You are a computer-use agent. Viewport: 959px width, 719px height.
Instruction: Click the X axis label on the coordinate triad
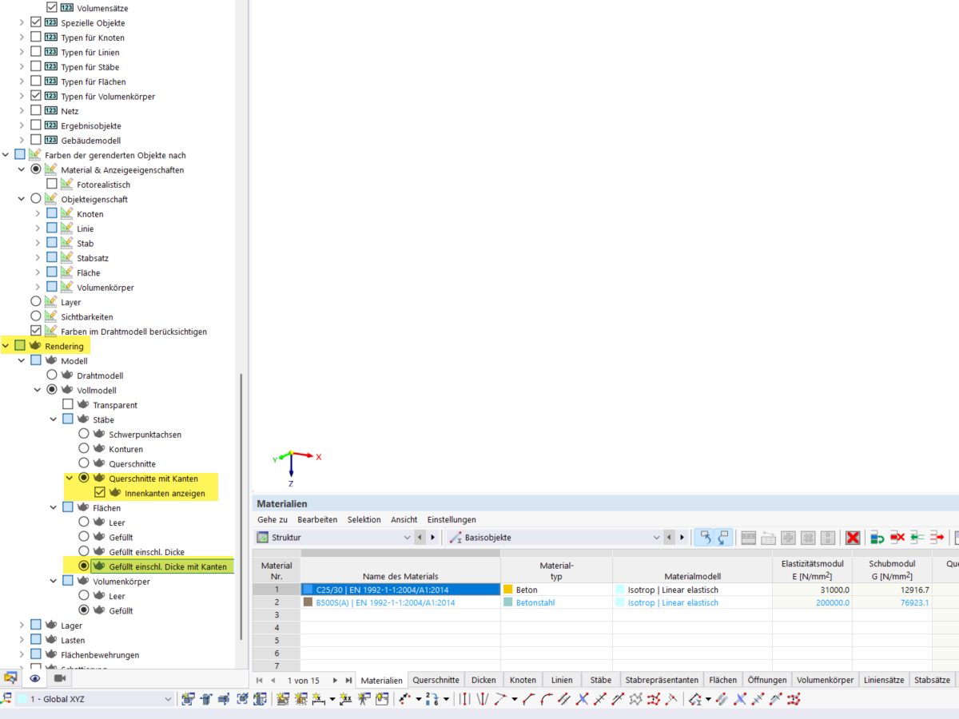point(318,456)
